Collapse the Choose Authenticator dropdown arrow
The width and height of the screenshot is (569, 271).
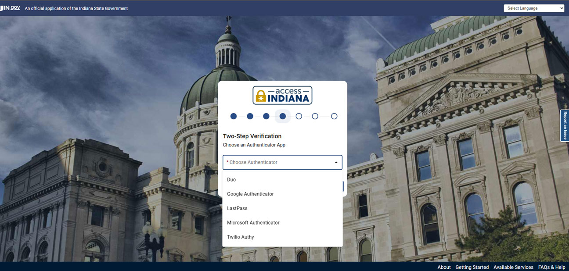pos(336,162)
